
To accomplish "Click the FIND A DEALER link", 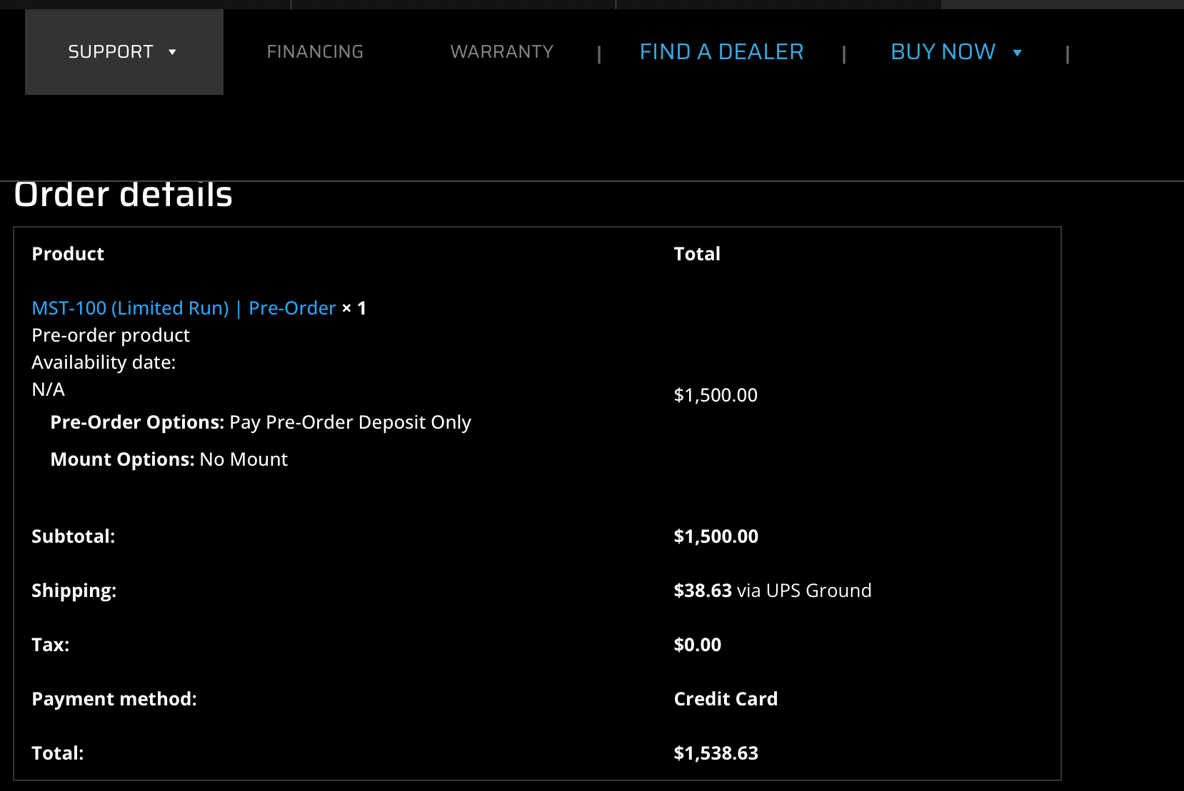I will click(x=721, y=52).
